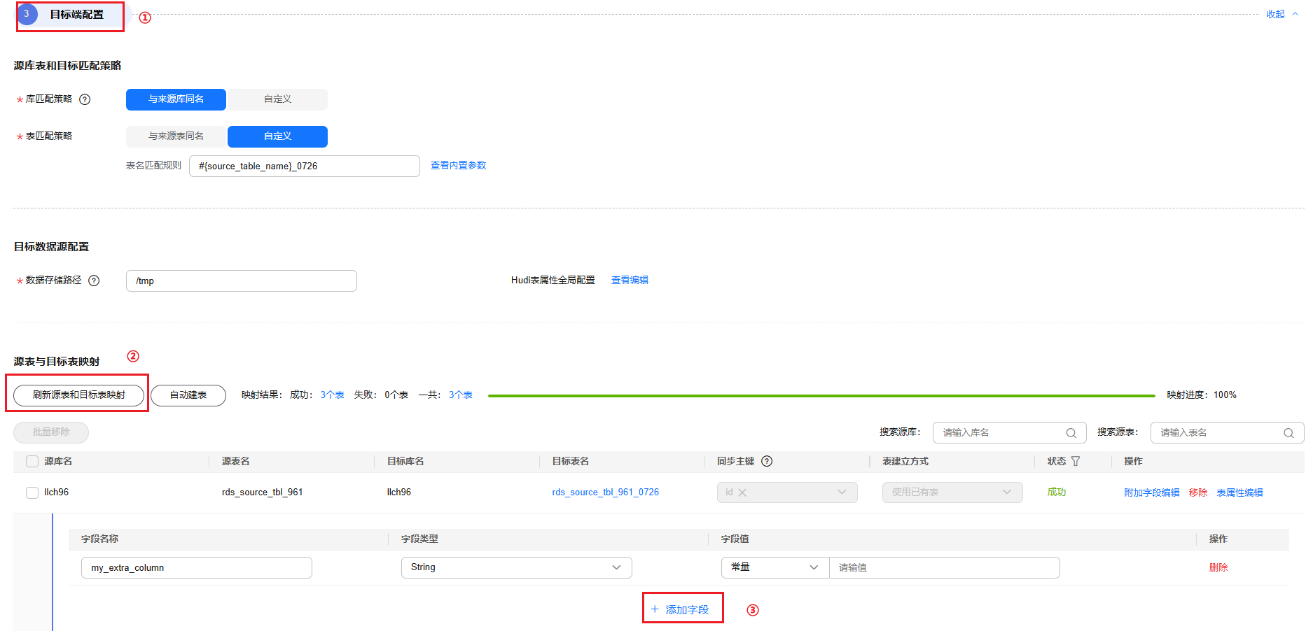Image resolution: width=1306 pixels, height=631 pixels.
Task: Open the String field type dropdown
Action: click(516, 567)
